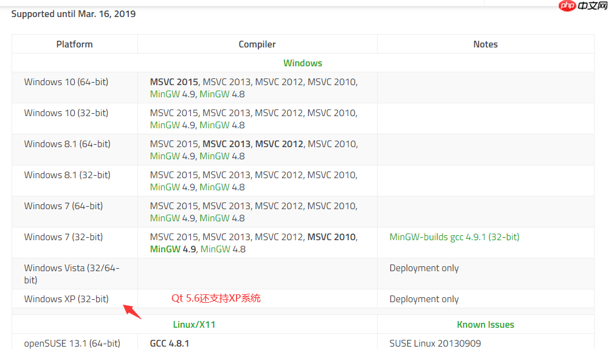
Task: Click the 'Supported until Mar. 16, 2019' text
Action: (x=74, y=14)
